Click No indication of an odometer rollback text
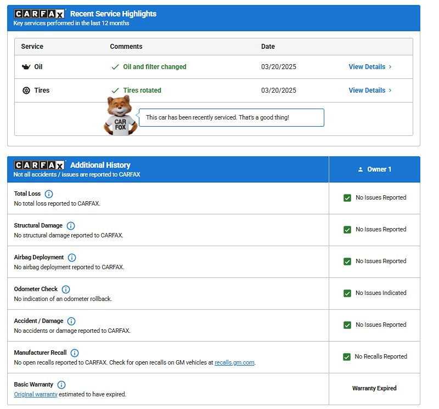 [x=63, y=299]
